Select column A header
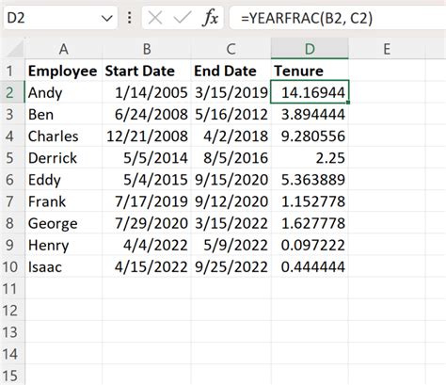 64,49
